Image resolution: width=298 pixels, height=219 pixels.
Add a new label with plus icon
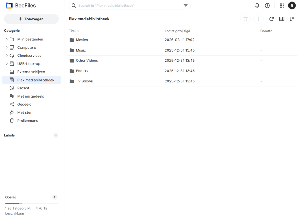(56, 135)
